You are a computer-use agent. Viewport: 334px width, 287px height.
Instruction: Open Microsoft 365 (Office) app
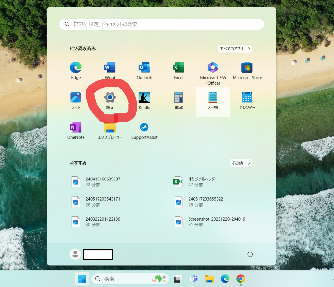213,73
